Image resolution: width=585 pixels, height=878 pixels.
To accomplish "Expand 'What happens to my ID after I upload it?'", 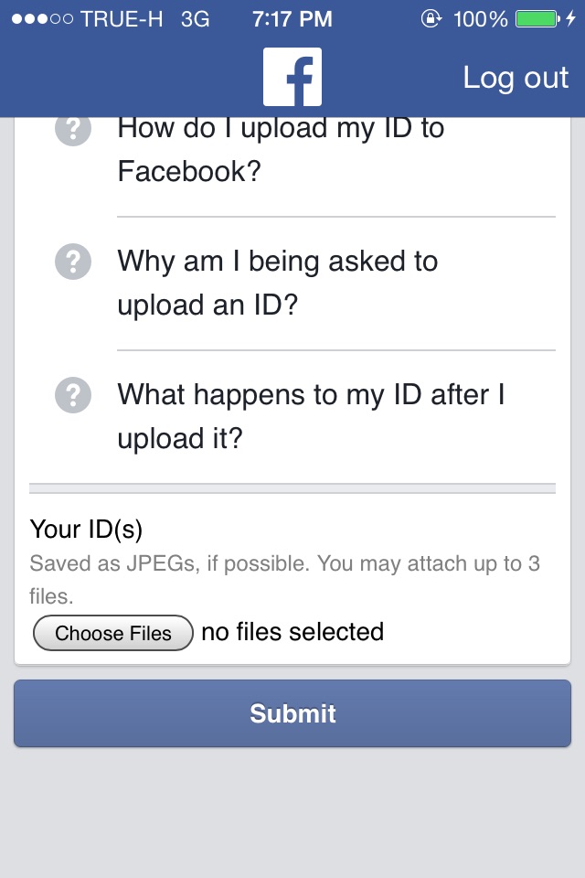I will coord(312,416).
